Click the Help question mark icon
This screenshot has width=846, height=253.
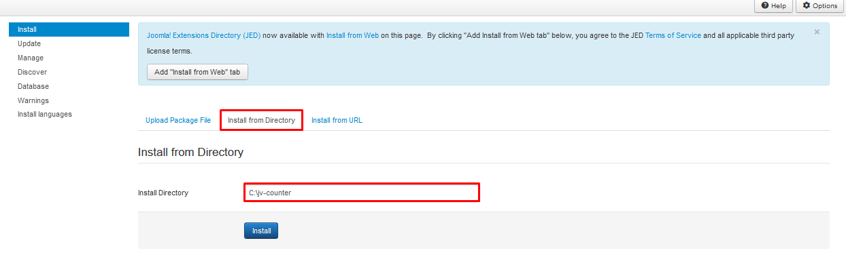click(765, 5)
